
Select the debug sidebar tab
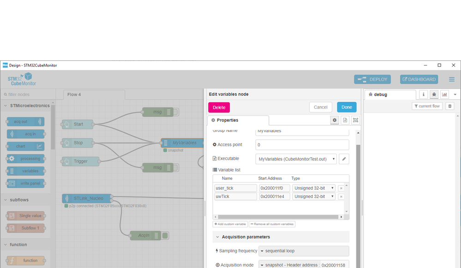390,95
